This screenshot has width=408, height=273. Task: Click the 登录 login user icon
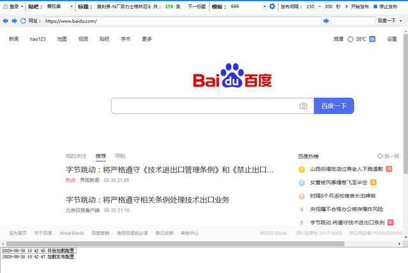pos(6,6)
